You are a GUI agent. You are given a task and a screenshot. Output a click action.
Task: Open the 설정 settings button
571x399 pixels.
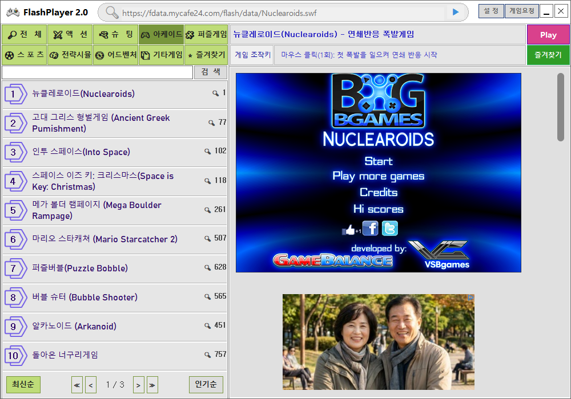coord(491,11)
